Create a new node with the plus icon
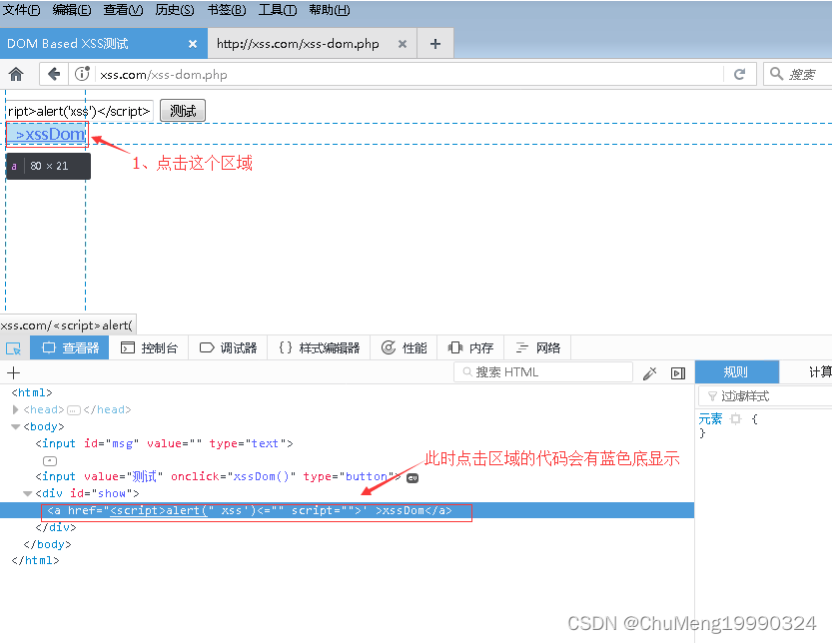Viewport: 832px width, 643px height. point(13,373)
